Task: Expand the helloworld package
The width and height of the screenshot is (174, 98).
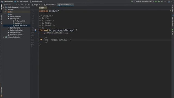Action: 8,28
